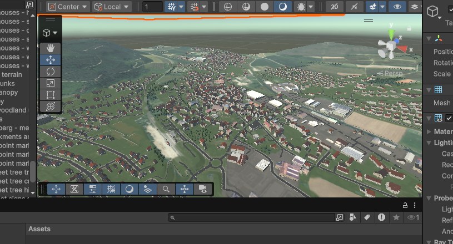Expand the Materials foldout in Inspector
The width and height of the screenshot is (453, 244).
coord(429,131)
